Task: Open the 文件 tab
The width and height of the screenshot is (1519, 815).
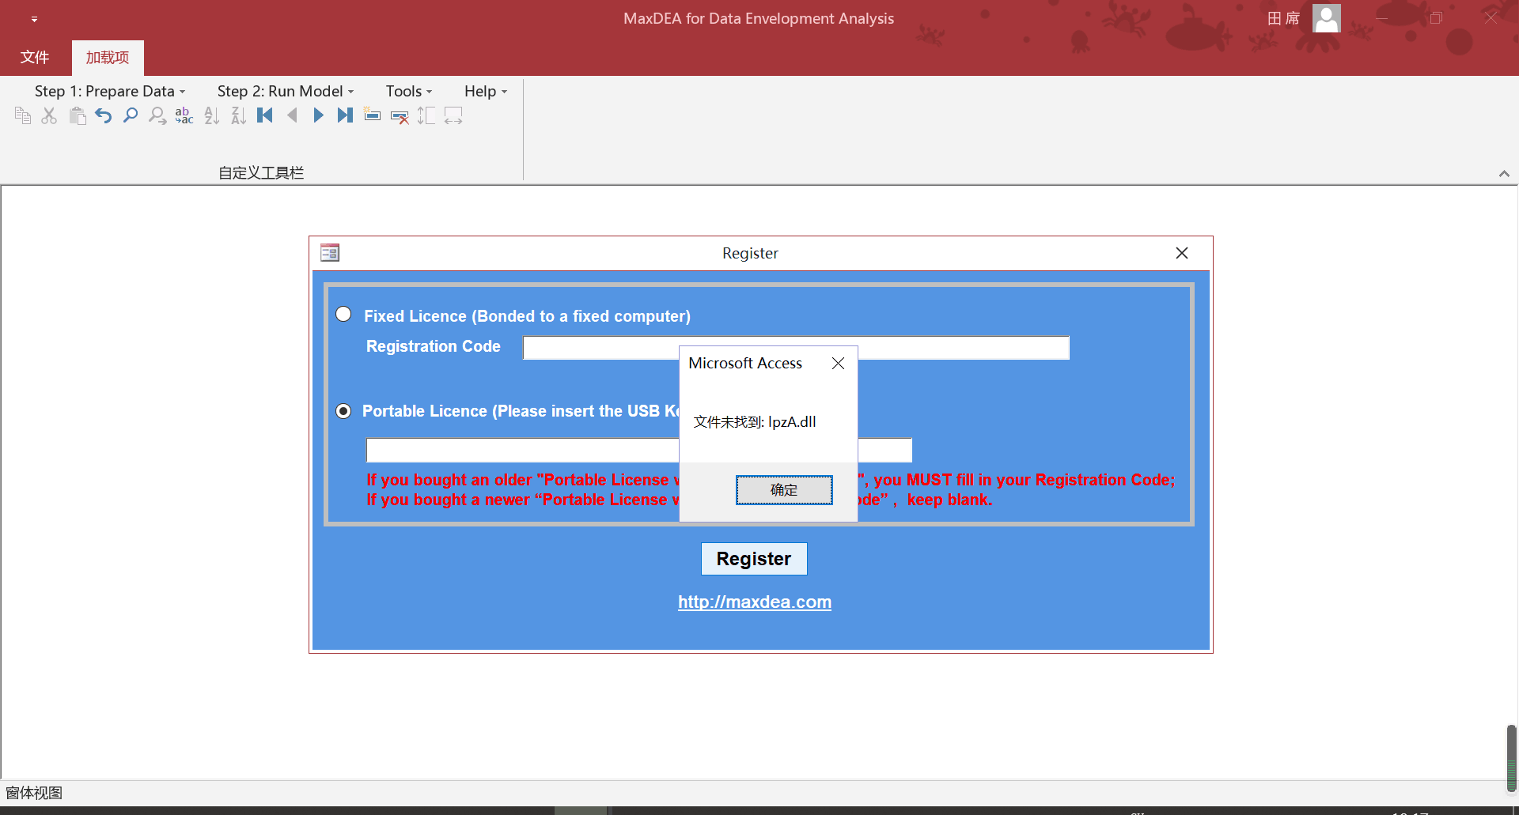Action: [35, 58]
